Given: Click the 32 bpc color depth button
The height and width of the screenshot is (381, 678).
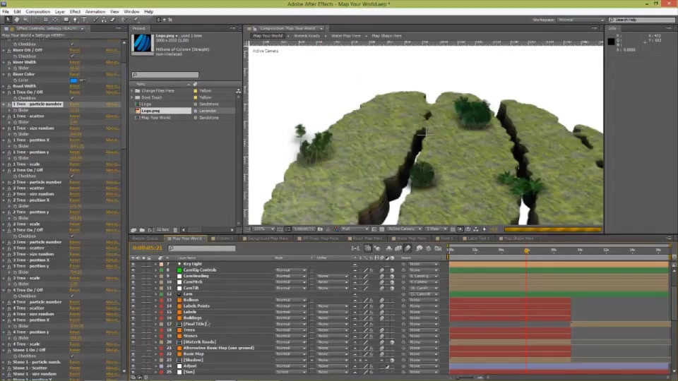Looking at the screenshot, I should (162, 230).
